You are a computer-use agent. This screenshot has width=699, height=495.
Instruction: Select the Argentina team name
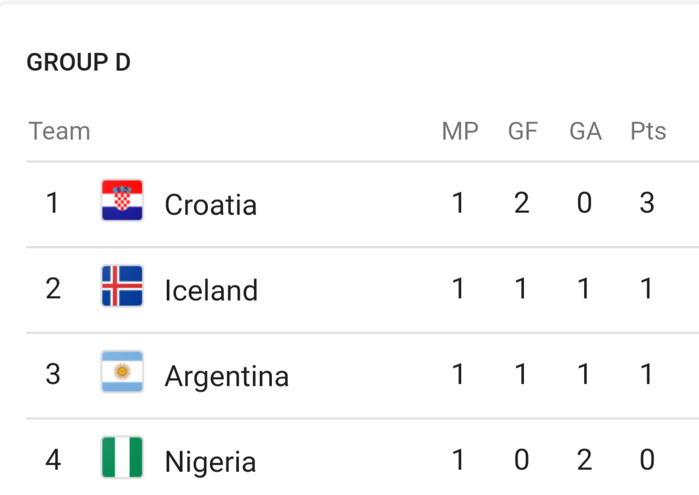coord(226,376)
